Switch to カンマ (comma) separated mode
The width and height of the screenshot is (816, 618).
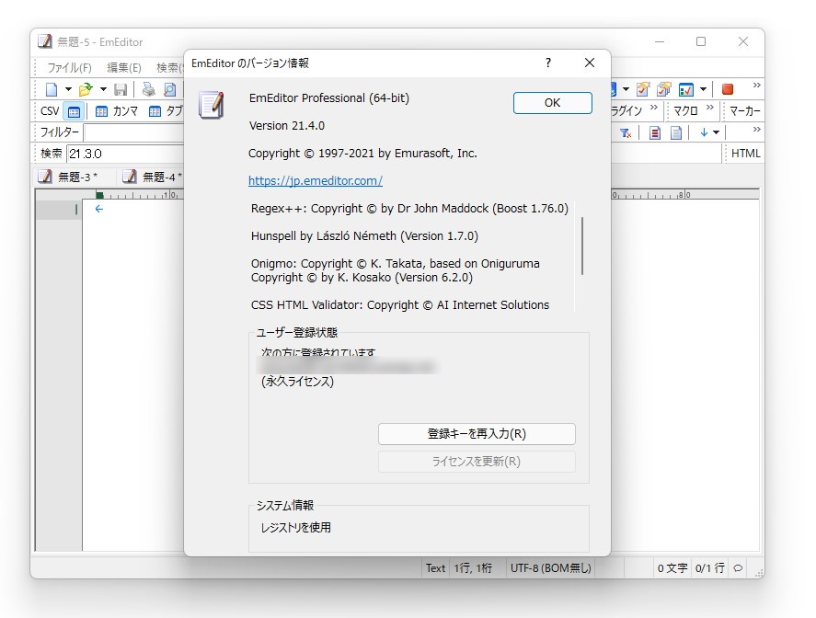(x=100, y=111)
